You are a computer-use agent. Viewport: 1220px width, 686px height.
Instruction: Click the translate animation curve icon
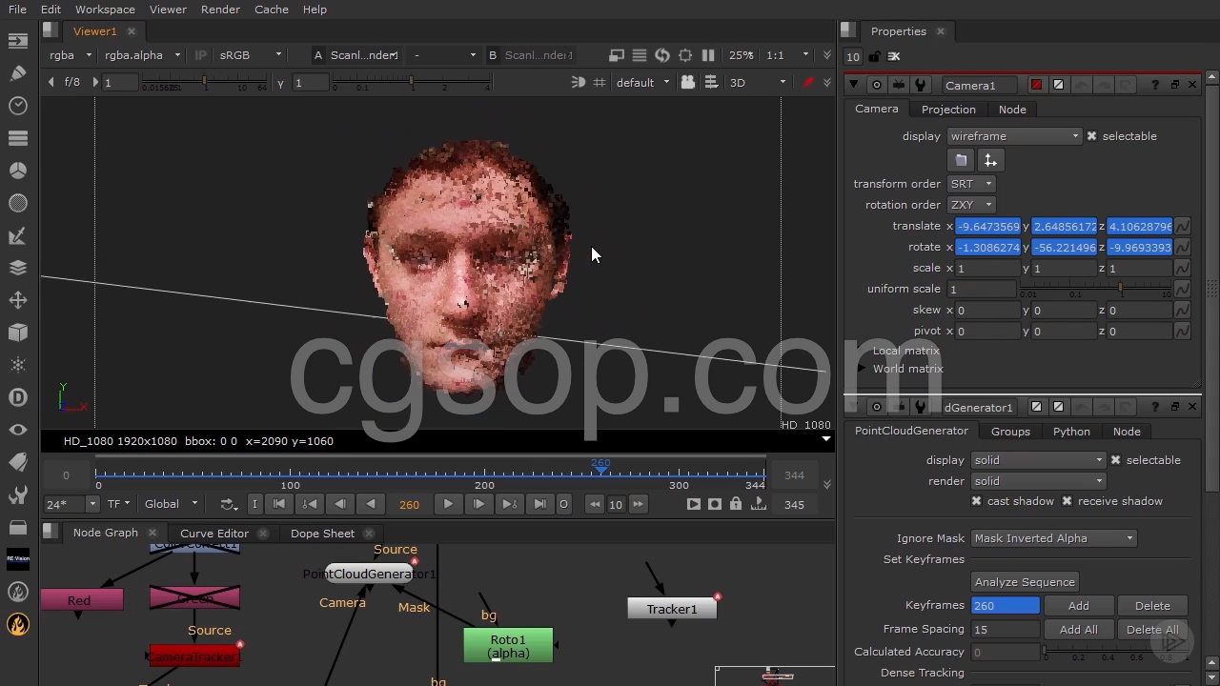tap(1182, 227)
